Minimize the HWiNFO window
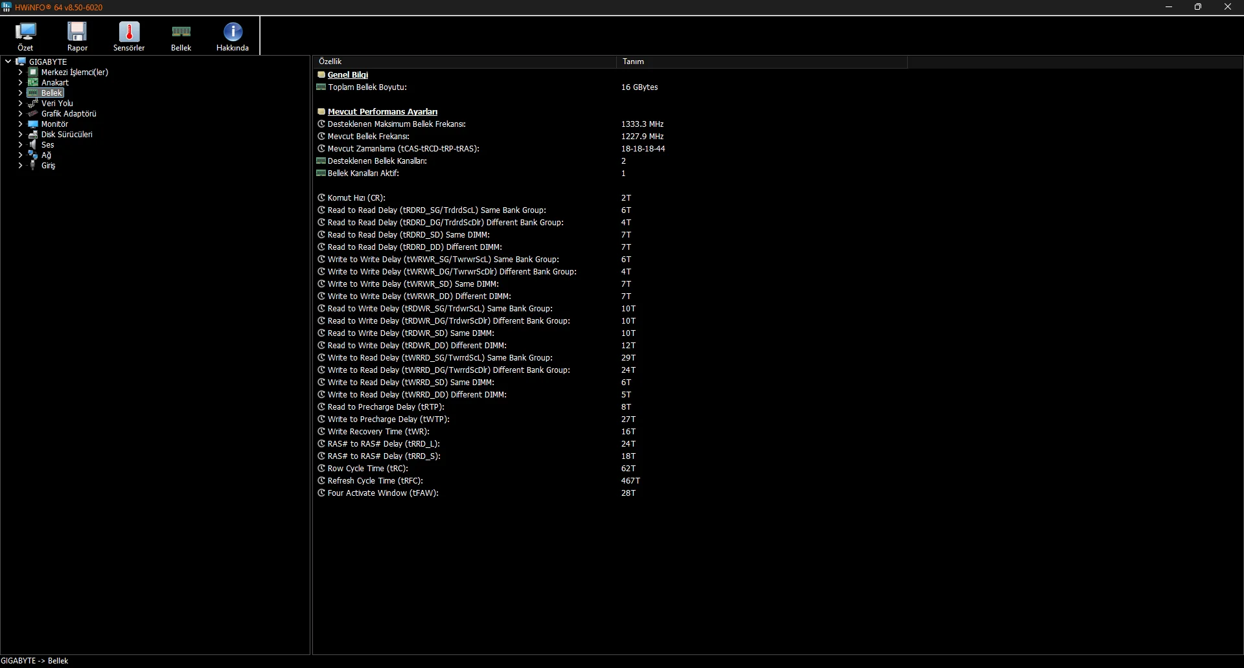 coord(1169,7)
